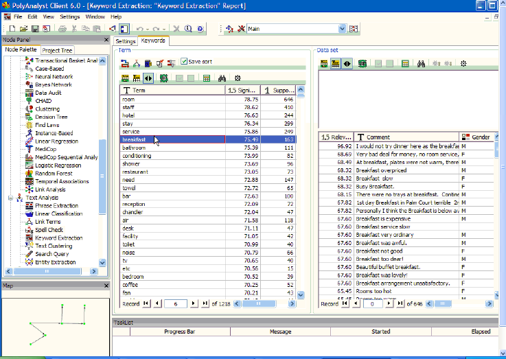Choose the Keyword Extraction node in palette
The width and height of the screenshot is (506, 359).
58,238
